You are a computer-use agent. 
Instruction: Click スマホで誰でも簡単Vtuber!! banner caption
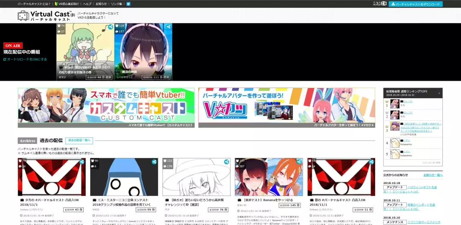161,125
